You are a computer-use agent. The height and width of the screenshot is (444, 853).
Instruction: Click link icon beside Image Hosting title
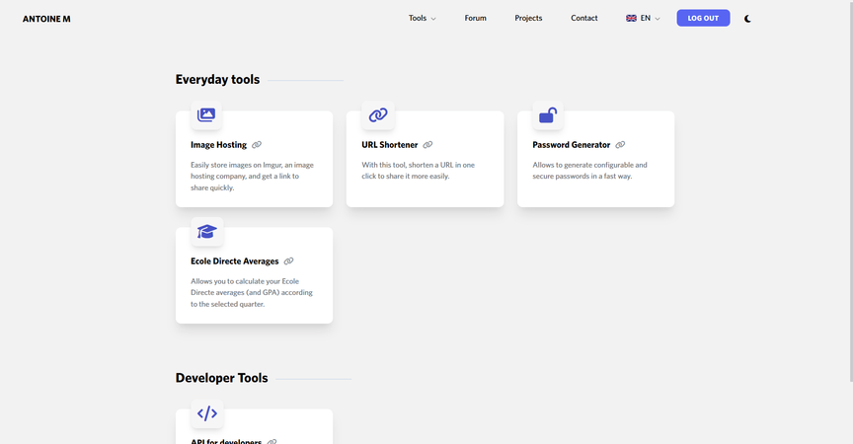point(257,145)
